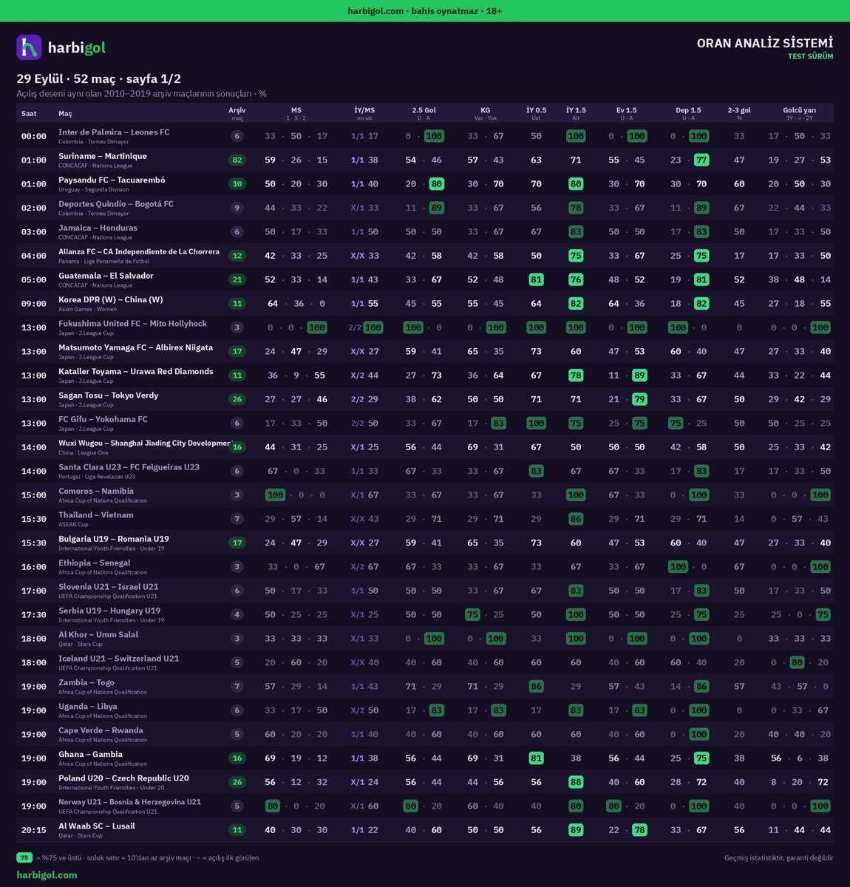Click the harbigol logo icon
850x887 pixels.
tap(29, 47)
